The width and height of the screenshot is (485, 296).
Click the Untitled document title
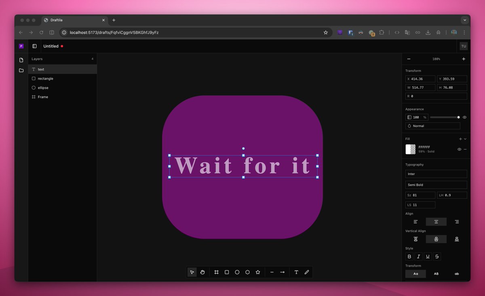coord(51,46)
